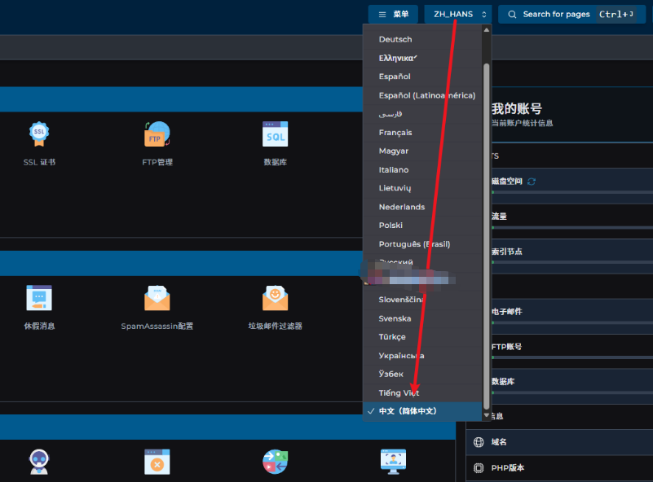The image size is (653, 482).
Task: Click the 菜单 menu button
Action: [393, 14]
